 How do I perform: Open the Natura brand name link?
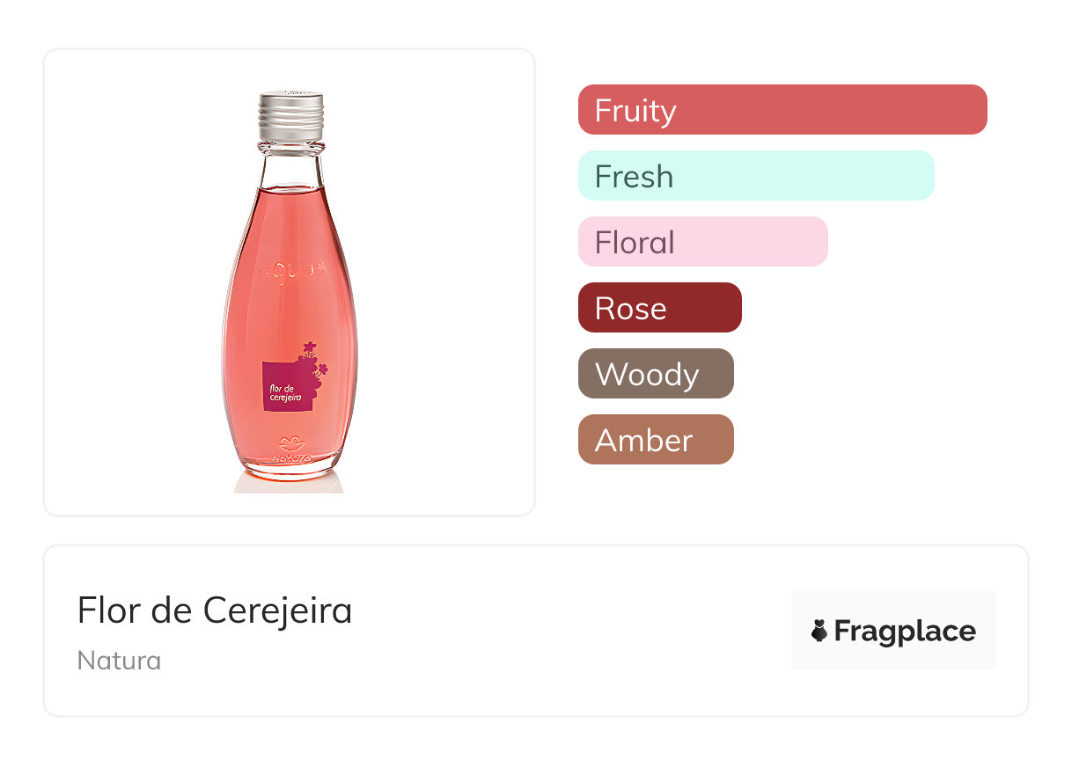(x=119, y=661)
